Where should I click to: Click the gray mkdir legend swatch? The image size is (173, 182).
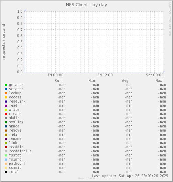(x=6, y=118)
